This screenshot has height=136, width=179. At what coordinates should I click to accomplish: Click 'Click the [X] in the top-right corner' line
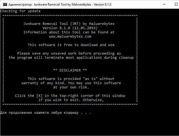[70, 96]
